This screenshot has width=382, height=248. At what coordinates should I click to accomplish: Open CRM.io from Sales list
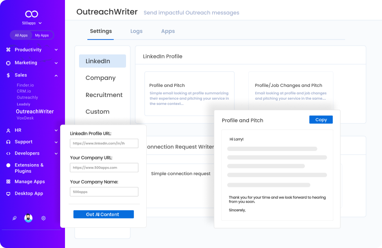[x=24, y=91]
